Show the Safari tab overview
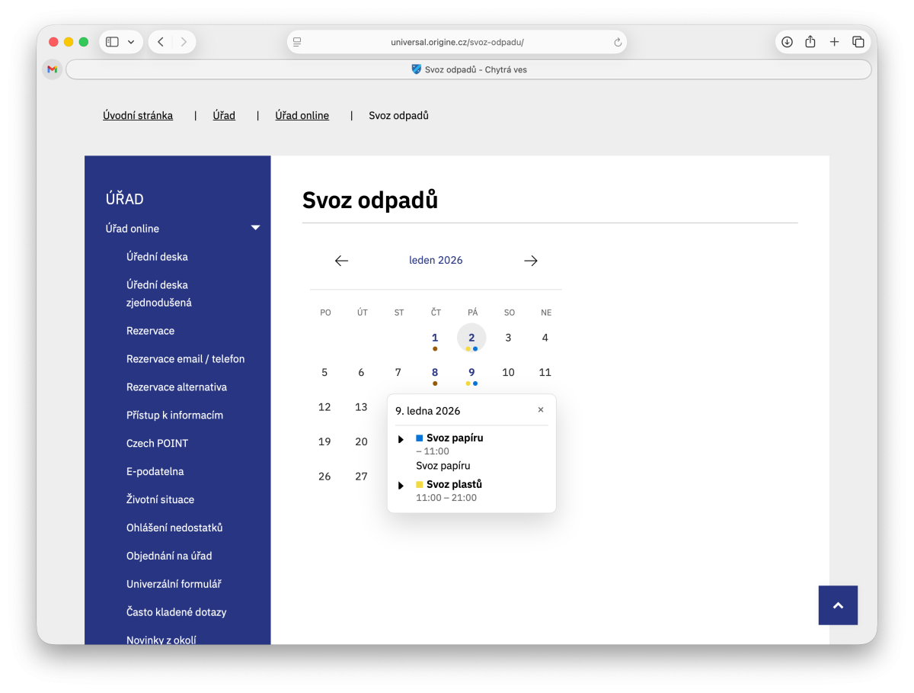 (858, 42)
